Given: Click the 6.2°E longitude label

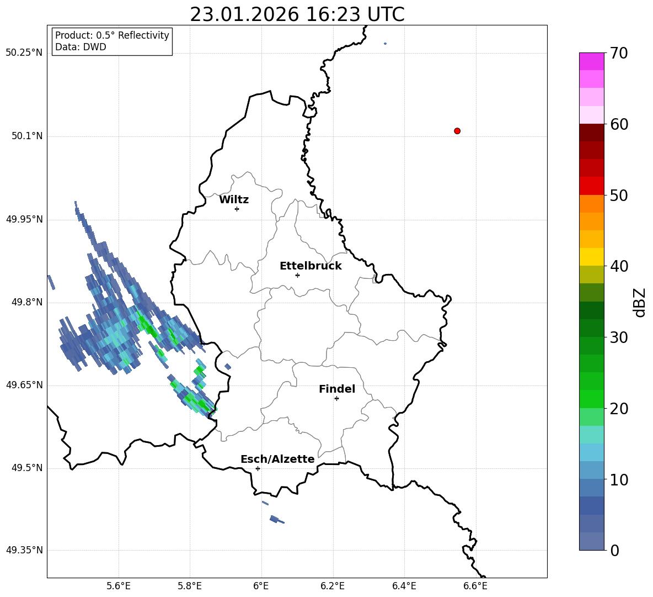Looking at the screenshot, I should coord(333,586).
